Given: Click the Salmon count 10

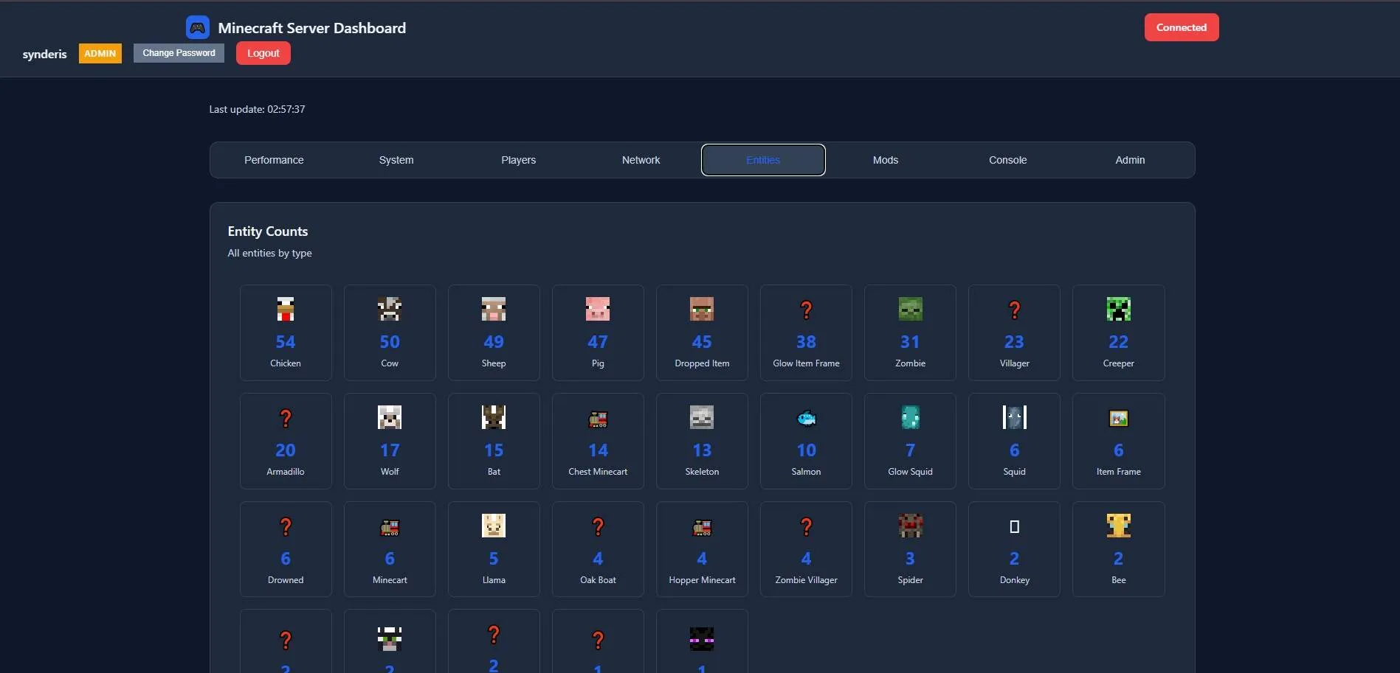Looking at the screenshot, I should pyautogui.click(x=806, y=450).
